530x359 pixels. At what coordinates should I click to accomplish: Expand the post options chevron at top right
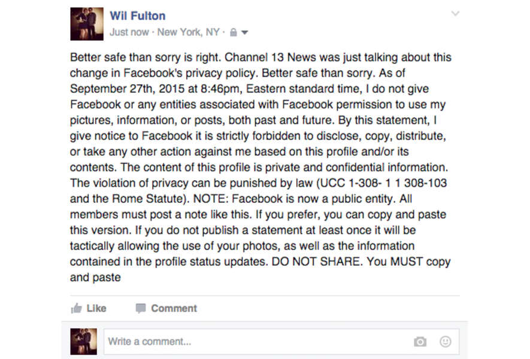(456, 13)
